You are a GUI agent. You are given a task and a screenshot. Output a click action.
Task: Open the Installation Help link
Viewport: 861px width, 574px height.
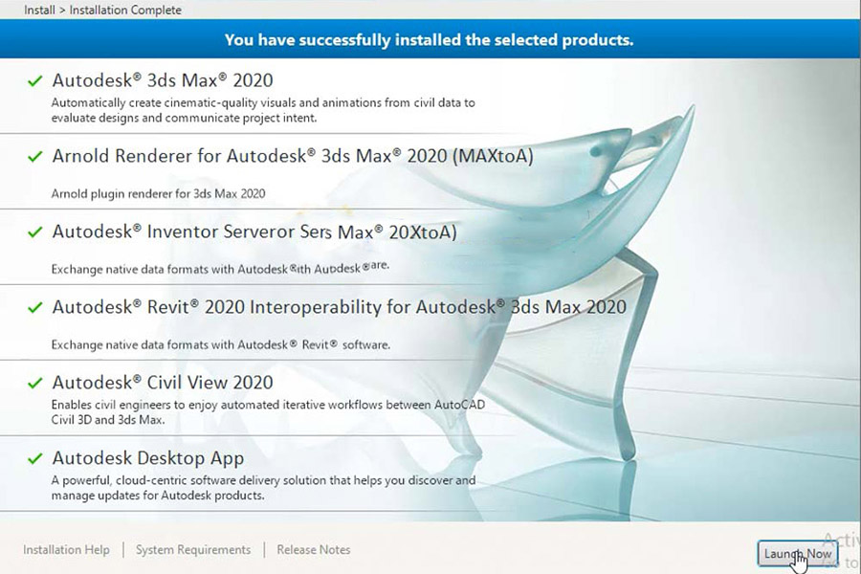66,550
